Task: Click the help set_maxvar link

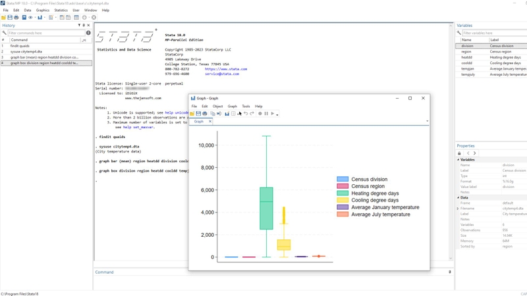Action: tap(138, 127)
